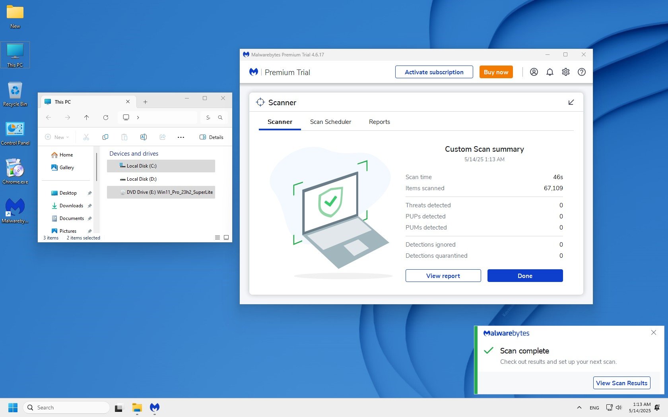The height and width of the screenshot is (417, 668).
Task: Select Local Disk (D:) drive
Action: (x=142, y=179)
